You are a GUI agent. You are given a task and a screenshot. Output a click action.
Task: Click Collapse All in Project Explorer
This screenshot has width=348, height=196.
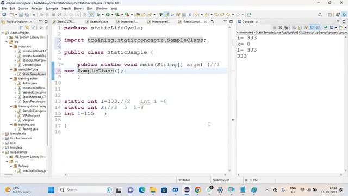click(x=22, y=28)
